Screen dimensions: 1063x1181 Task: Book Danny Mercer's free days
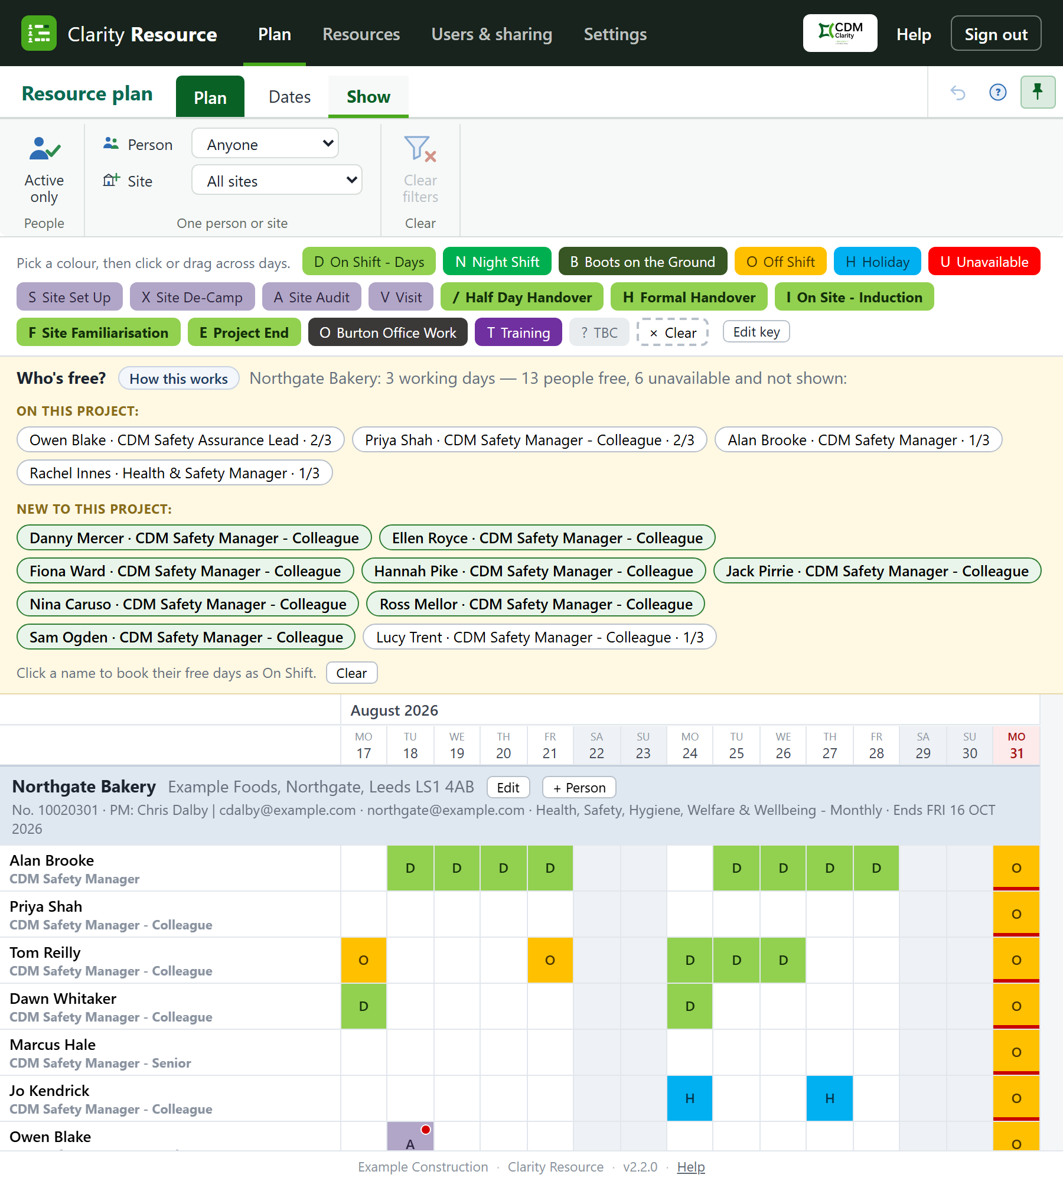[194, 538]
